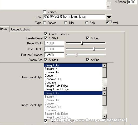
Task: Select Straight Out in Inner Bevel Style
Action: pyautogui.click(x=73, y=93)
